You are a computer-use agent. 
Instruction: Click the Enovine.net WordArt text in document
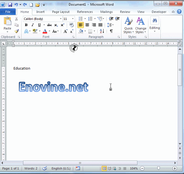pos(54,87)
